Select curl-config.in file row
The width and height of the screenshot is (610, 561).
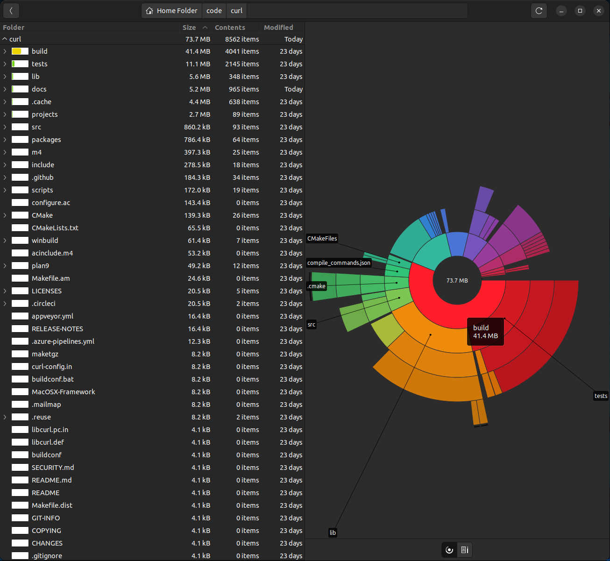click(152, 367)
